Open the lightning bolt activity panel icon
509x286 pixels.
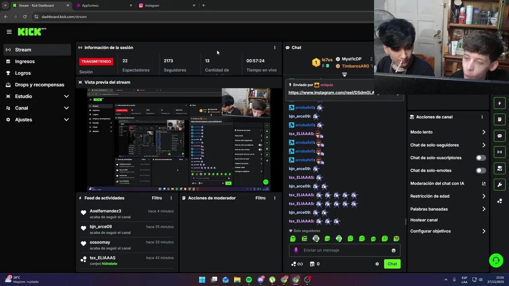click(499, 103)
